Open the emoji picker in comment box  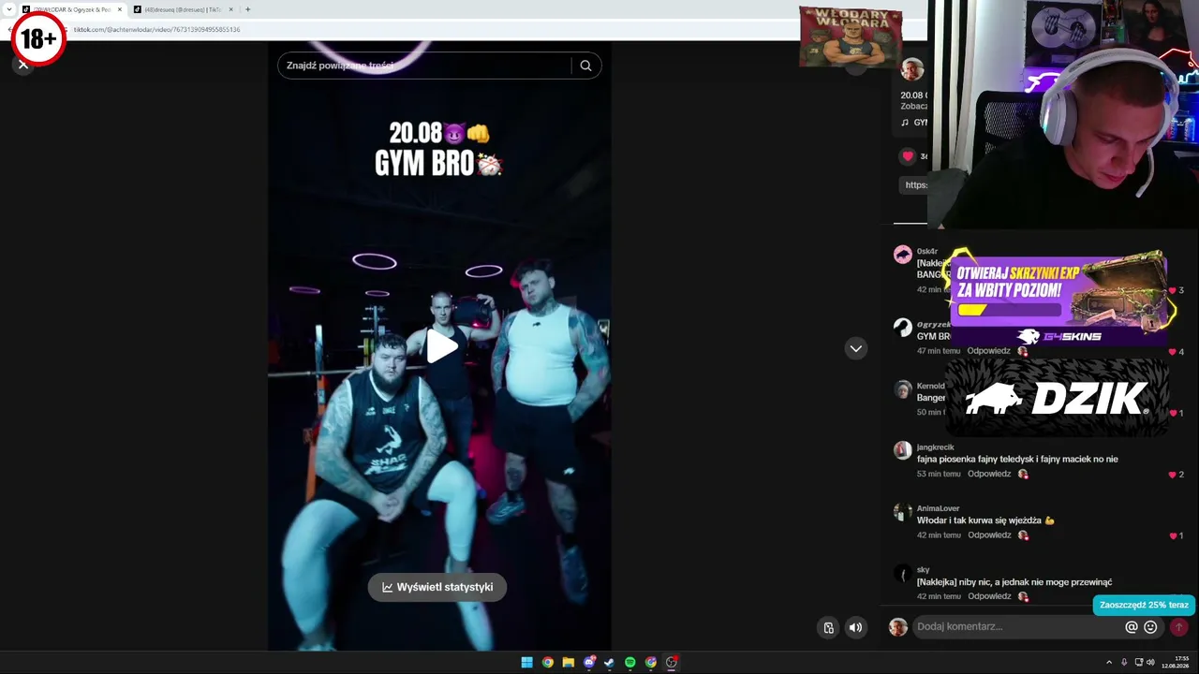pos(1150,627)
